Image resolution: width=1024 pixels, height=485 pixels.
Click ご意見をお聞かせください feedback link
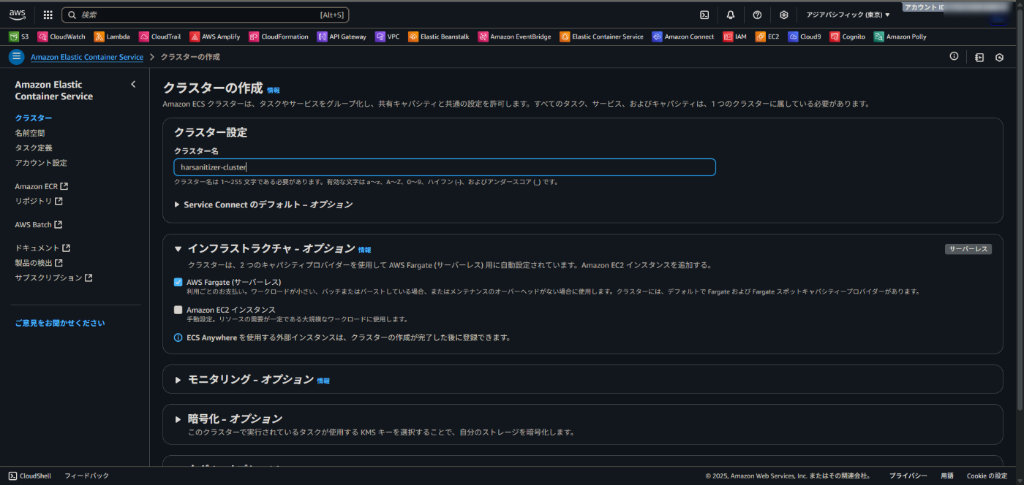coord(60,323)
